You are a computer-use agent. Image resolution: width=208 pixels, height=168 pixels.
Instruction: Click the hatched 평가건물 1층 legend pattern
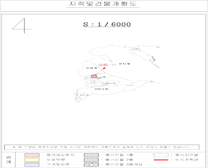point(91,155)
